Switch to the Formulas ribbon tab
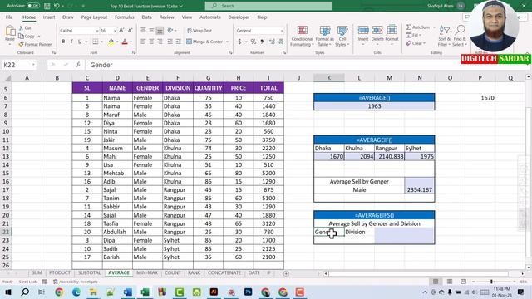Screen dimensions: 532x299 click(124, 17)
